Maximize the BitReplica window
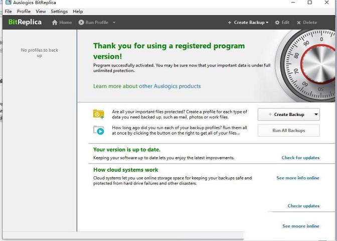The height and width of the screenshot is (241, 337). coord(310,3)
